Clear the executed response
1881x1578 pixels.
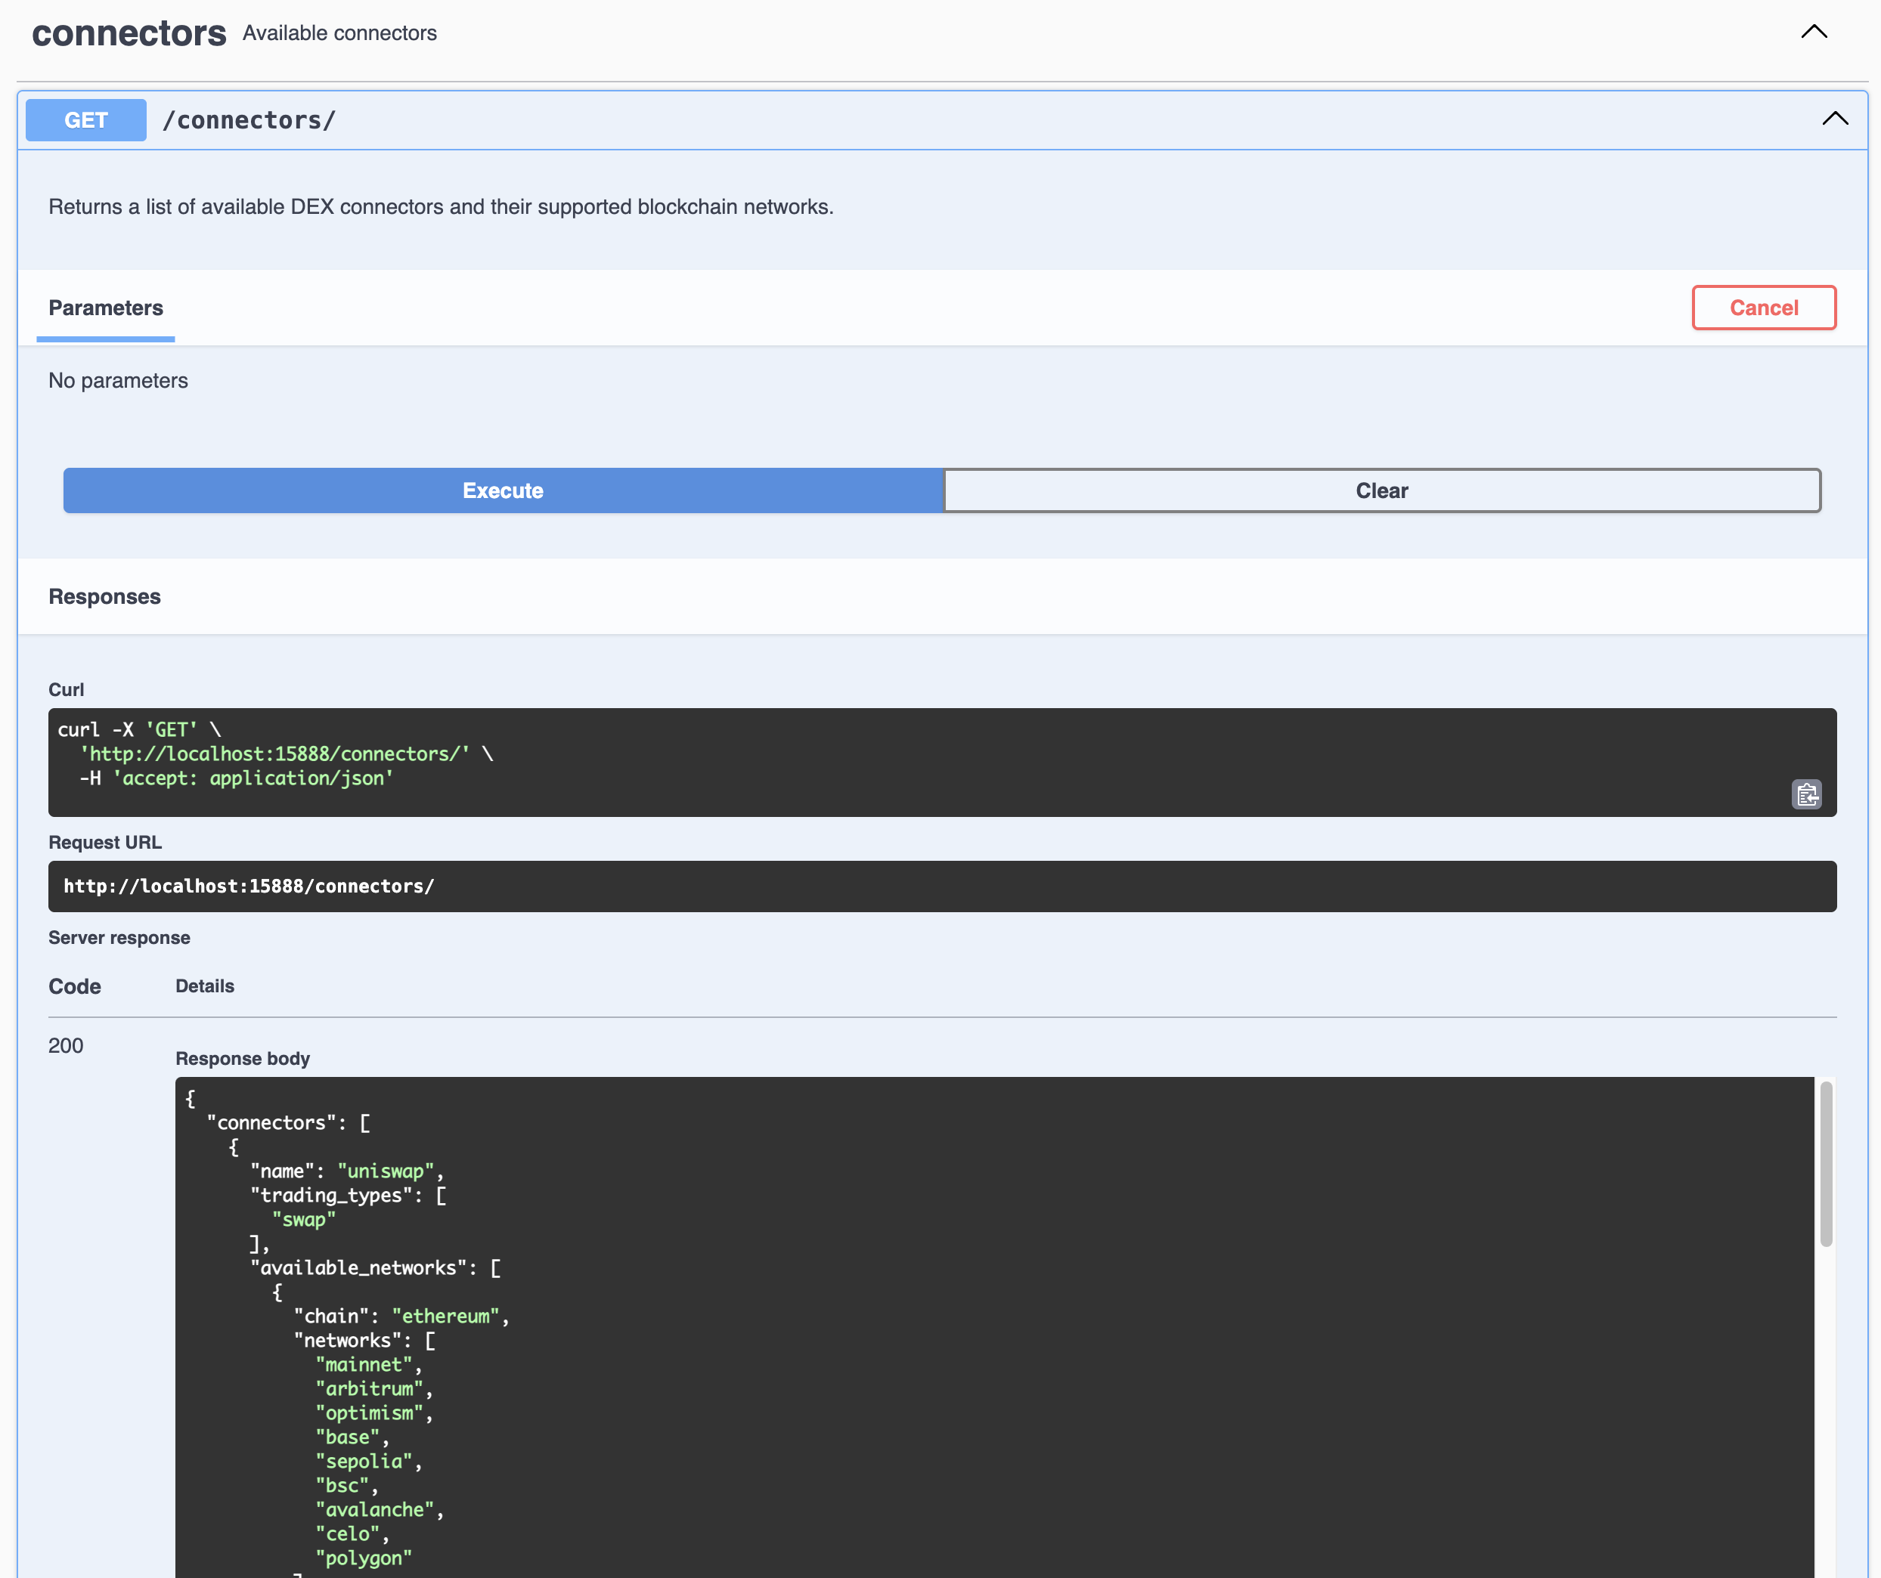(1381, 490)
